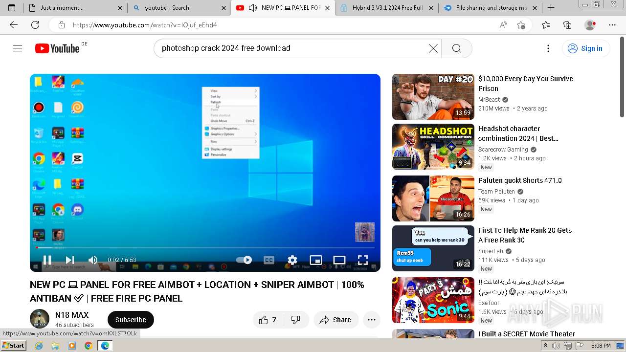Switch to 'Just a moment...' tab
Image resolution: width=626 pixels, height=352 pixels.
pyautogui.click(x=76, y=8)
